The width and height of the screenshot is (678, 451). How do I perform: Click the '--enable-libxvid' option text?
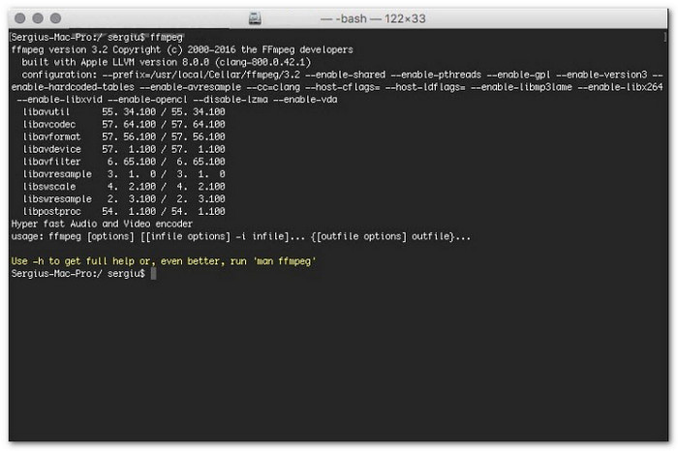[x=60, y=100]
